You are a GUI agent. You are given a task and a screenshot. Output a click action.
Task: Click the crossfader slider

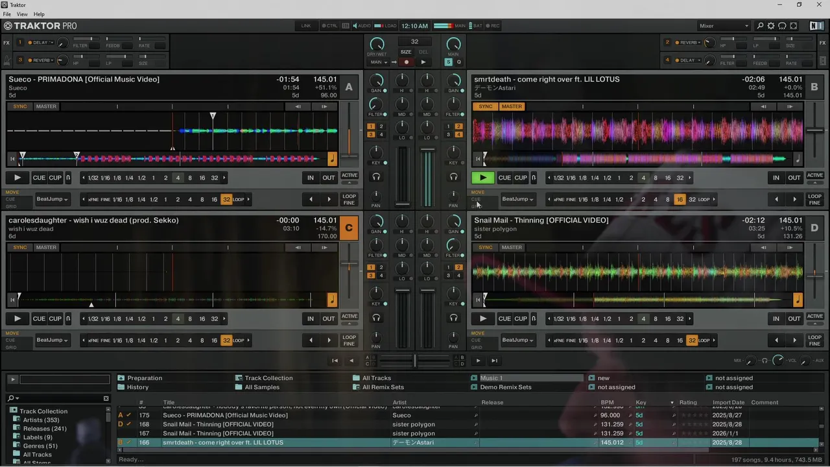tap(415, 360)
